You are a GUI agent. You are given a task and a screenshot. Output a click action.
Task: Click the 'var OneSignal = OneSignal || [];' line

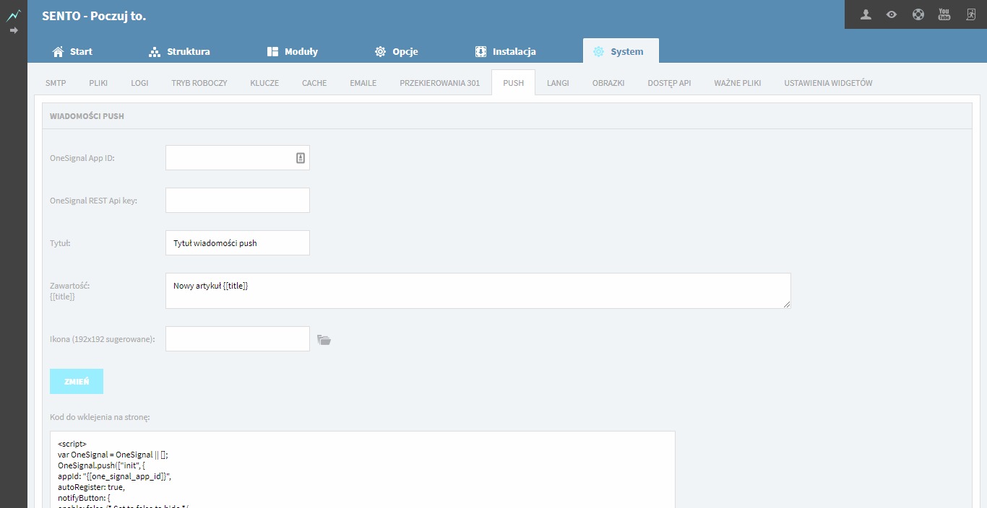click(113, 455)
